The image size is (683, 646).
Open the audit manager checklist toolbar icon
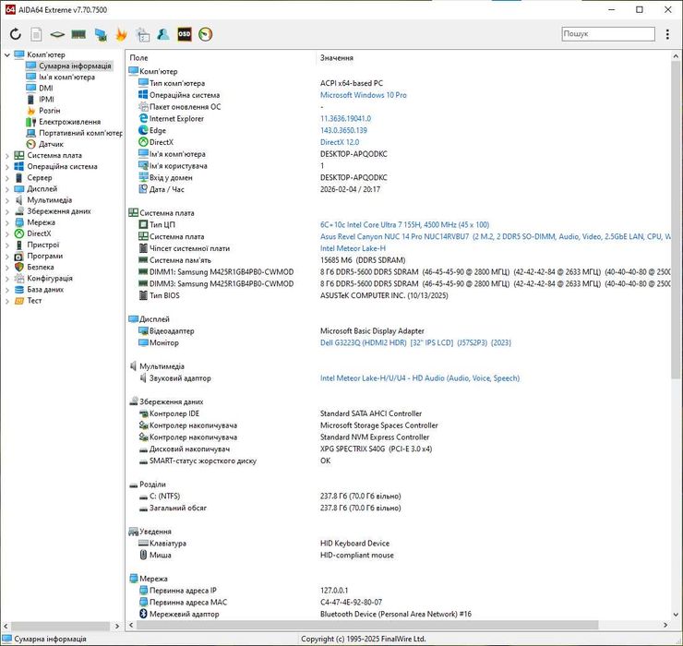[142, 34]
